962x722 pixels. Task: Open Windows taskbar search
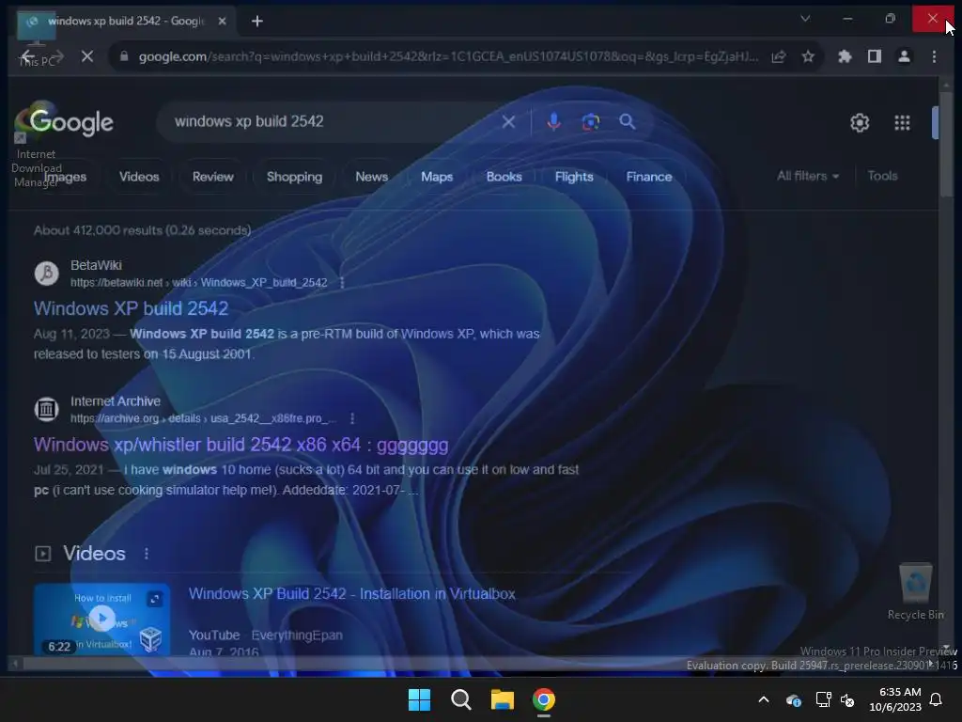(460, 699)
